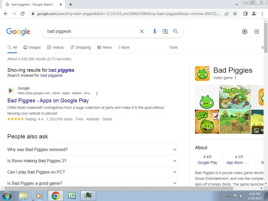This screenshot has height=201, width=268.
Task: Click the page scrollbar down arrow
Action: [266, 184]
